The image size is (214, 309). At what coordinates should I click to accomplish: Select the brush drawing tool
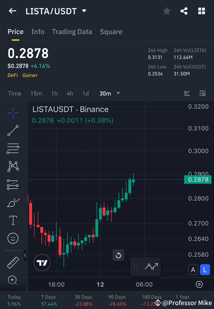[13, 202]
